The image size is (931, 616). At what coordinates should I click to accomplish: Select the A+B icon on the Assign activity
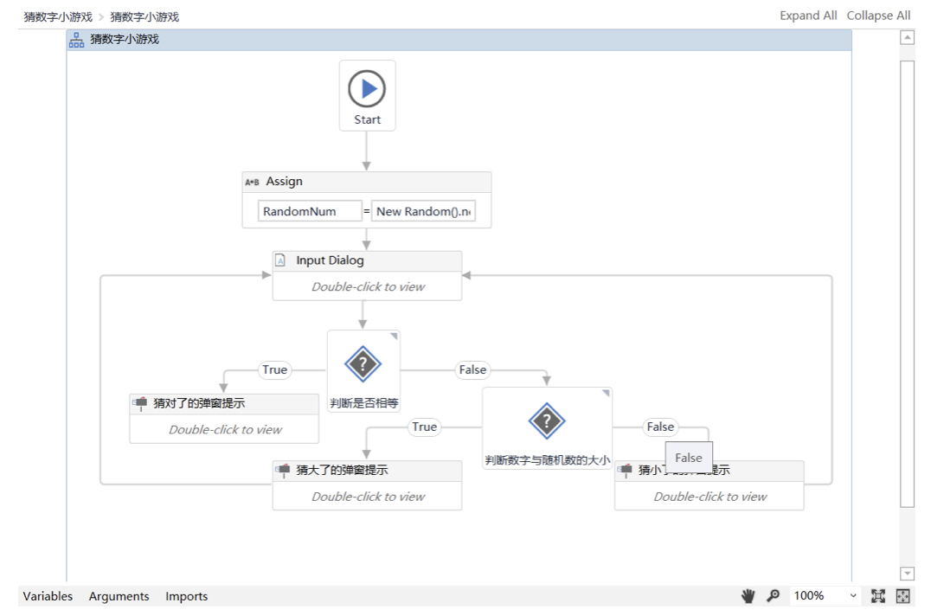coord(253,182)
